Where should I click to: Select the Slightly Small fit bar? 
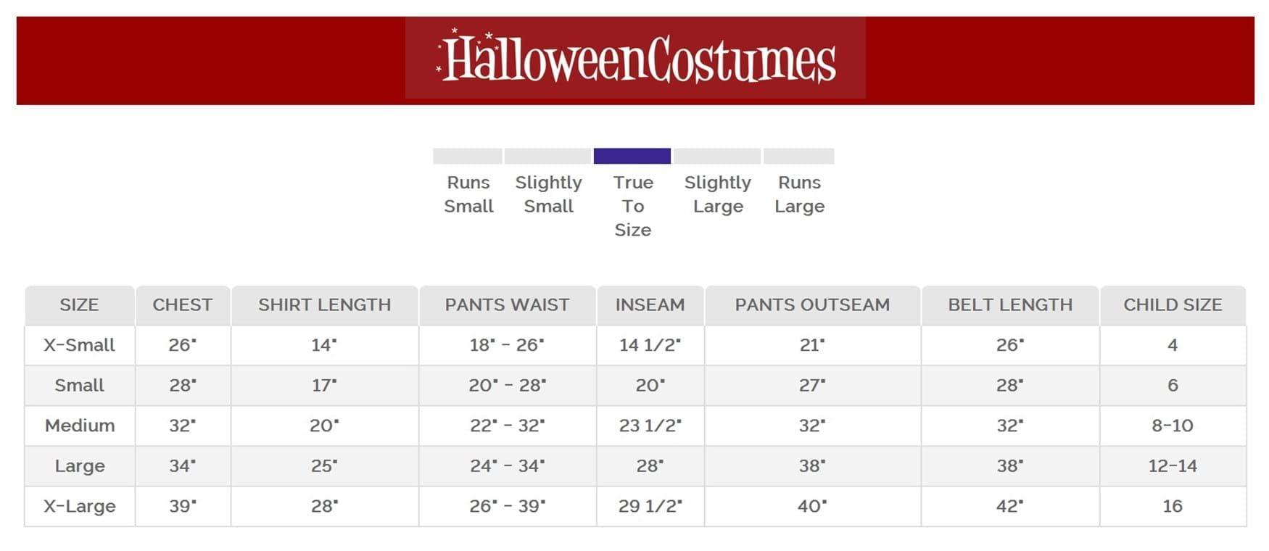click(x=547, y=156)
